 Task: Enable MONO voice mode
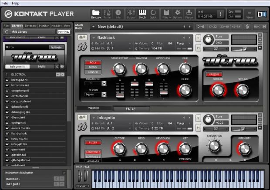(x=93, y=67)
